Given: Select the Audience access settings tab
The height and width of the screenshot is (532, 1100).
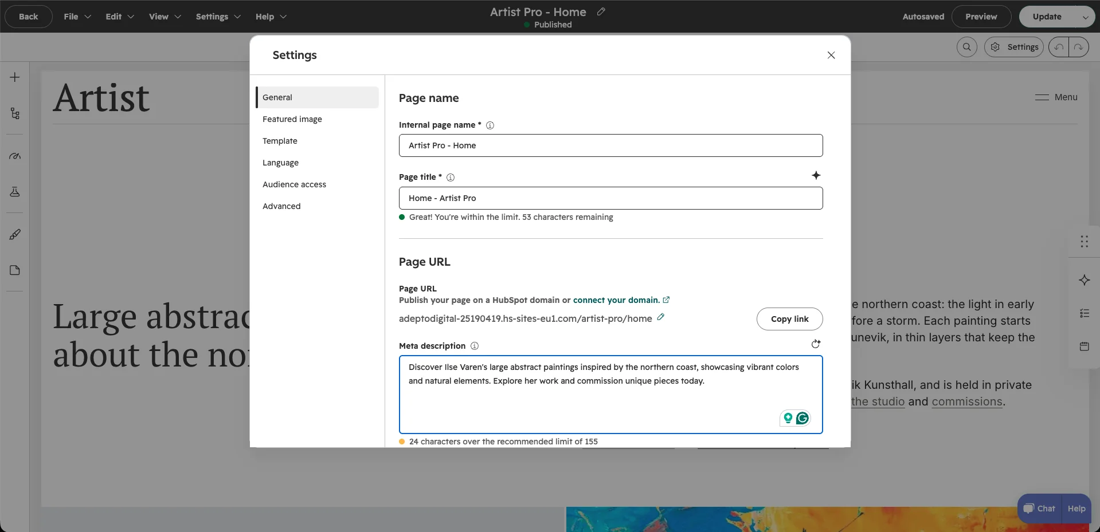Looking at the screenshot, I should (x=317, y=184).
